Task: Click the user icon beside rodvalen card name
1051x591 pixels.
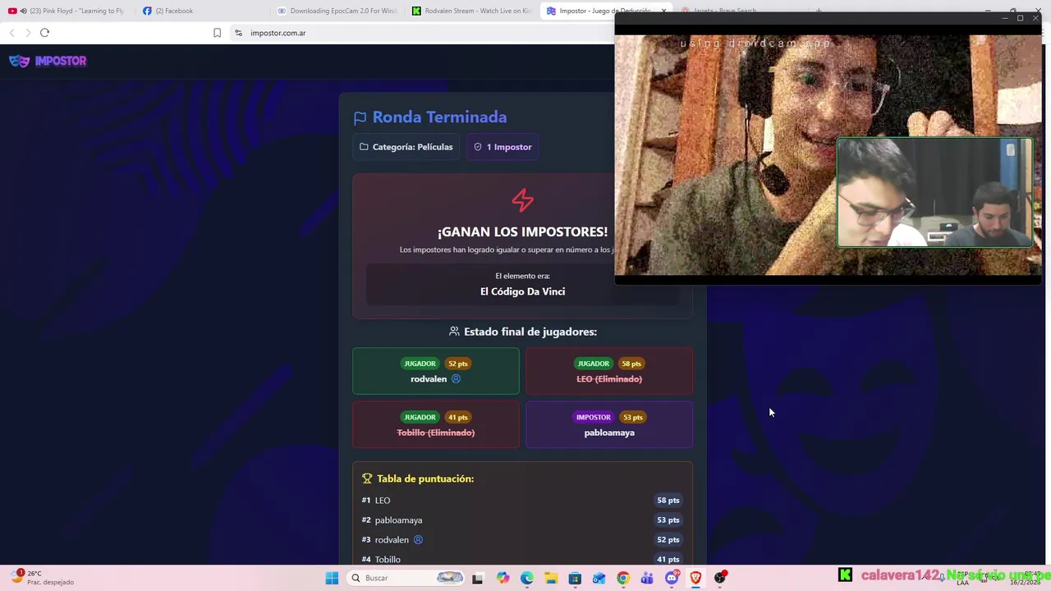Action: coord(456,379)
